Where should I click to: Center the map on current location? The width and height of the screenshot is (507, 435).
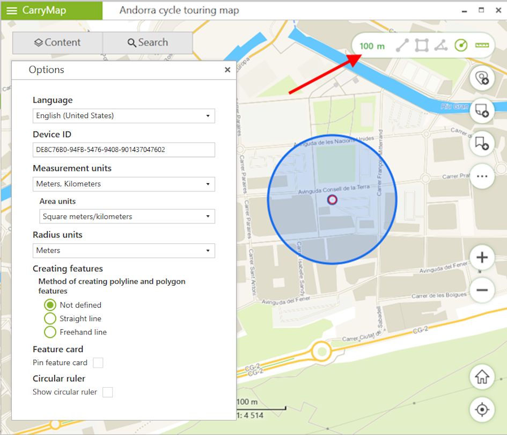point(482,410)
